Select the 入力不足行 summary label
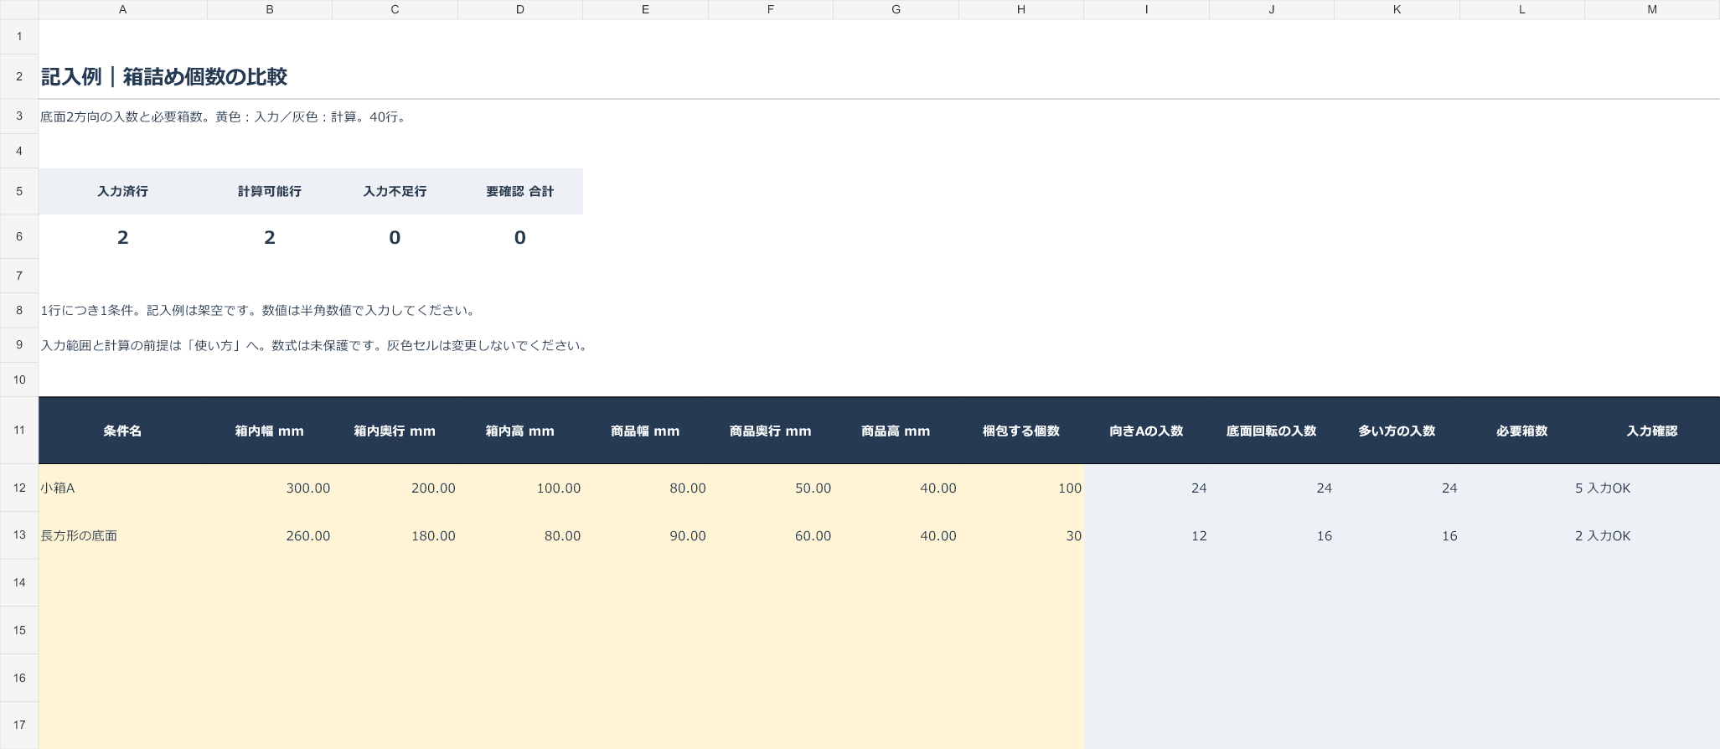 [x=395, y=192]
